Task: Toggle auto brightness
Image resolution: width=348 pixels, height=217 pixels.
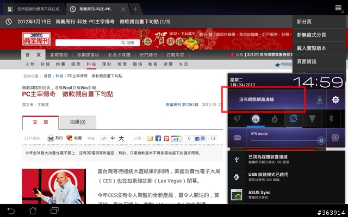Action: [335, 138]
